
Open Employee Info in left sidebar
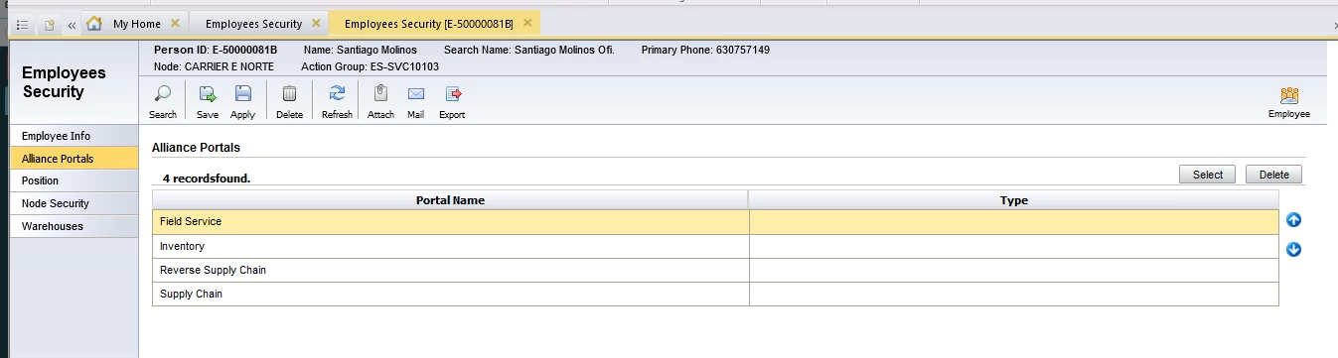(x=74, y=136)
